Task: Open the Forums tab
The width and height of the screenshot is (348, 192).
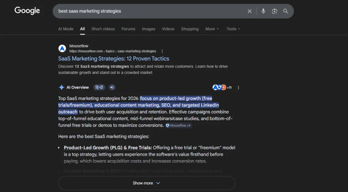Action: [128, 29]
